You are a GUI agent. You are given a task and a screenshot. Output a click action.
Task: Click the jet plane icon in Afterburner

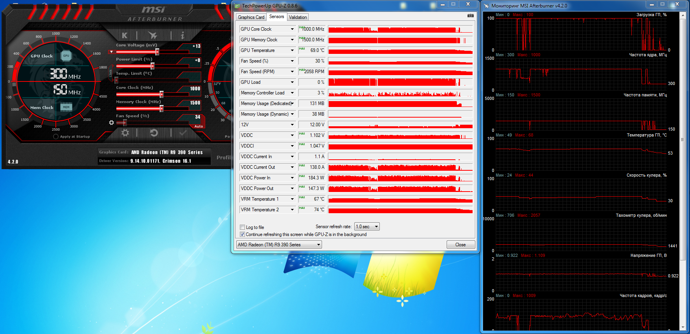point(153,35)
